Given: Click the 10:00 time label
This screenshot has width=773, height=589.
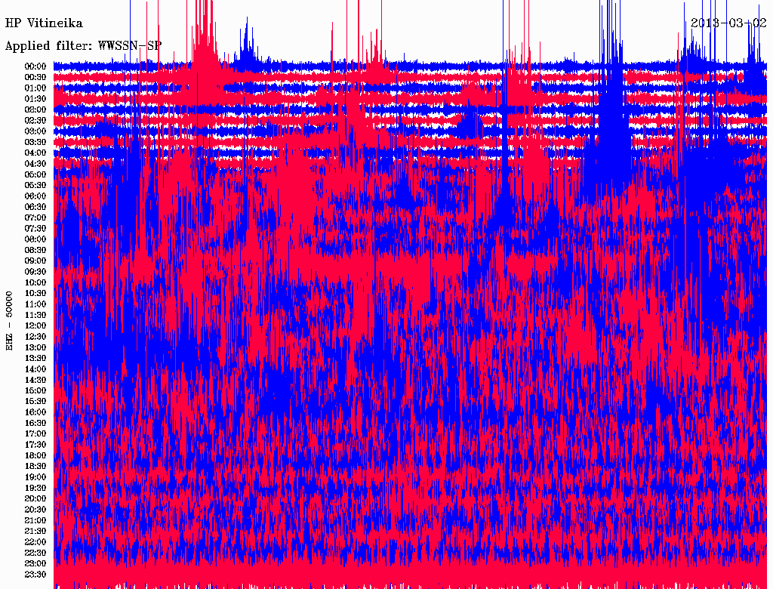Looking at the screenshot, I should (35, 282).
